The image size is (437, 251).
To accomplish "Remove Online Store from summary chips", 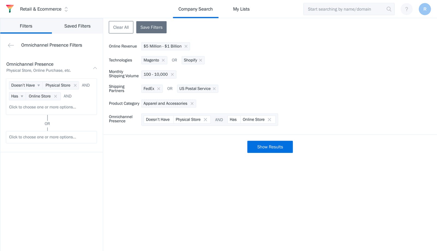I will coord(269,120).
